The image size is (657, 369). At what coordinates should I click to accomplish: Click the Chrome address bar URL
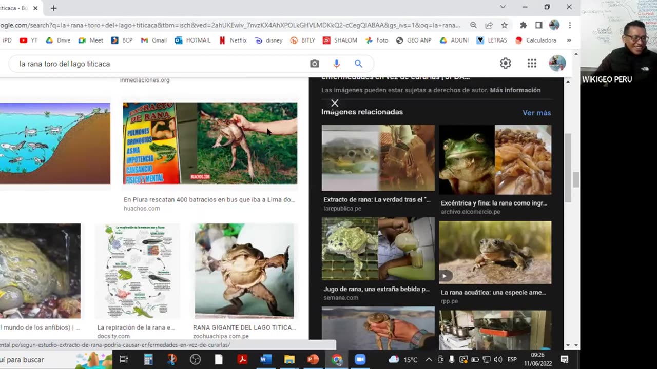click(x=231, y=25)
